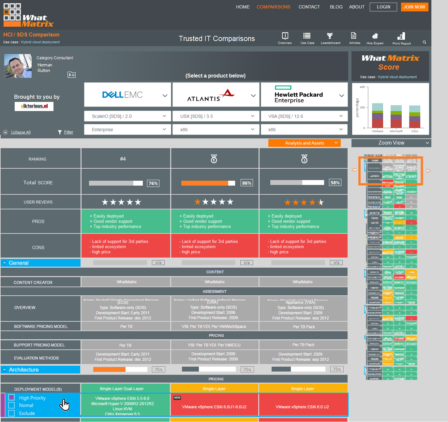Open the ScaleIO [SDS] / 2.0 product dropdown
This screenshot has height=422, width=448.
click(x=127, y=116)
